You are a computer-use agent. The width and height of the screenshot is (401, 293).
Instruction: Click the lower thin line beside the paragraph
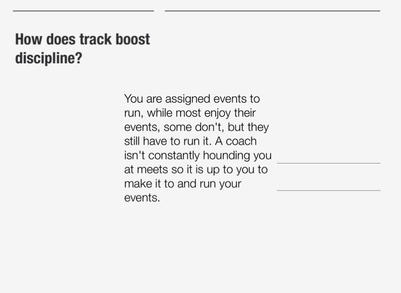click(x=328, y=191)
